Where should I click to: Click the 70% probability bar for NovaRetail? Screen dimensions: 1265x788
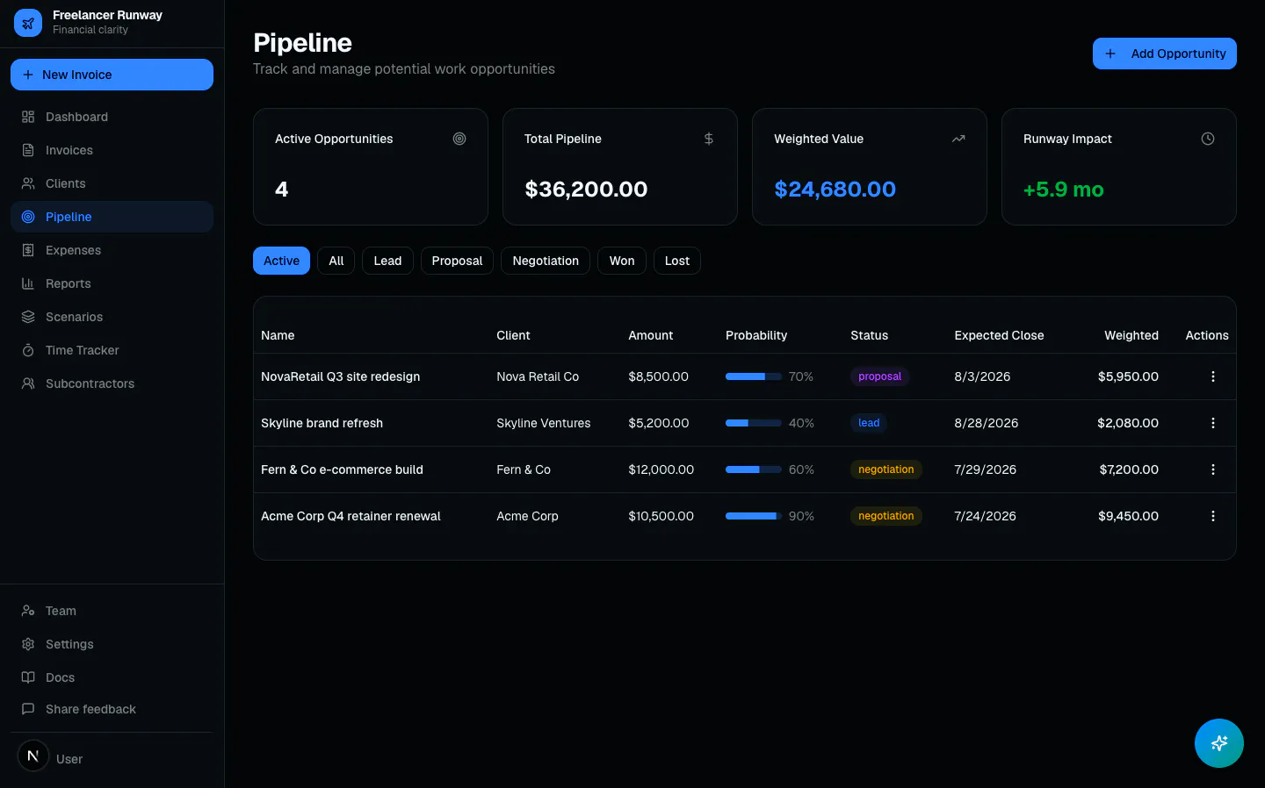tap(754, 376)
